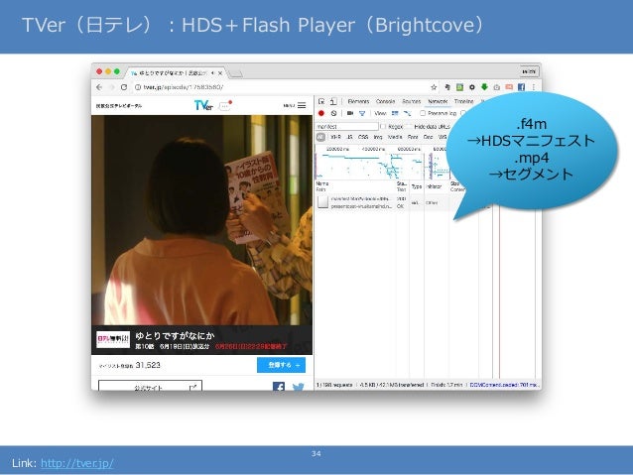Click the browser address bar URL
This screenshot has width=633, height=475.
coord(183,87)
